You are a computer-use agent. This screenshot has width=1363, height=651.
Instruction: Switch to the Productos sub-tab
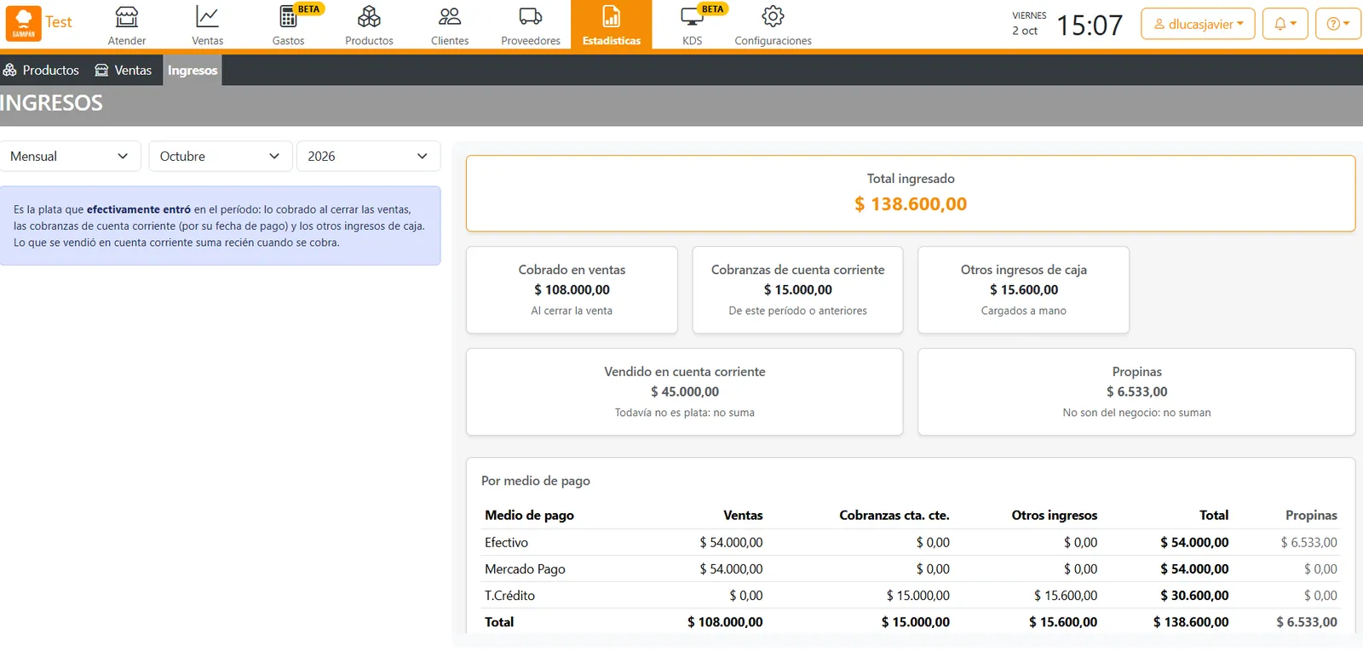[42, 70]
